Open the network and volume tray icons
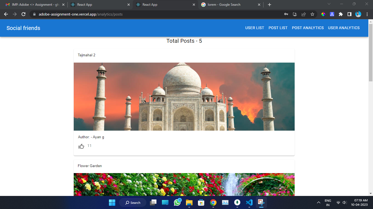The height and width of the screenshot is (209, 373). point(341,203)
